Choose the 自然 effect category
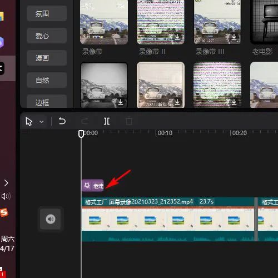 click(47, 80)
